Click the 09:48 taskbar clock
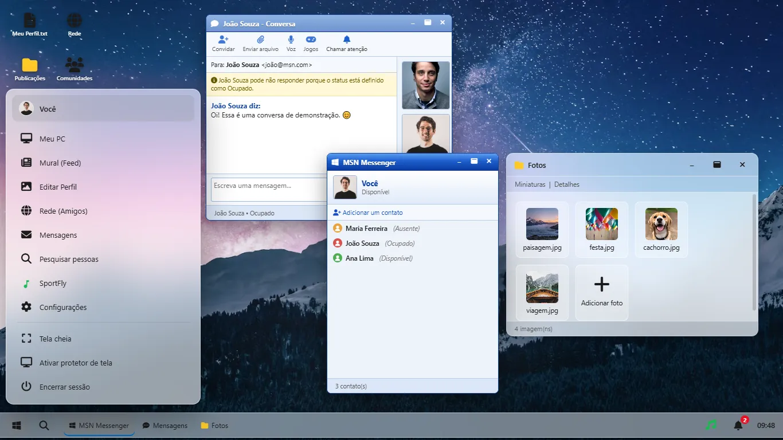This screenshot has width=783, height=440. point(766,426)
